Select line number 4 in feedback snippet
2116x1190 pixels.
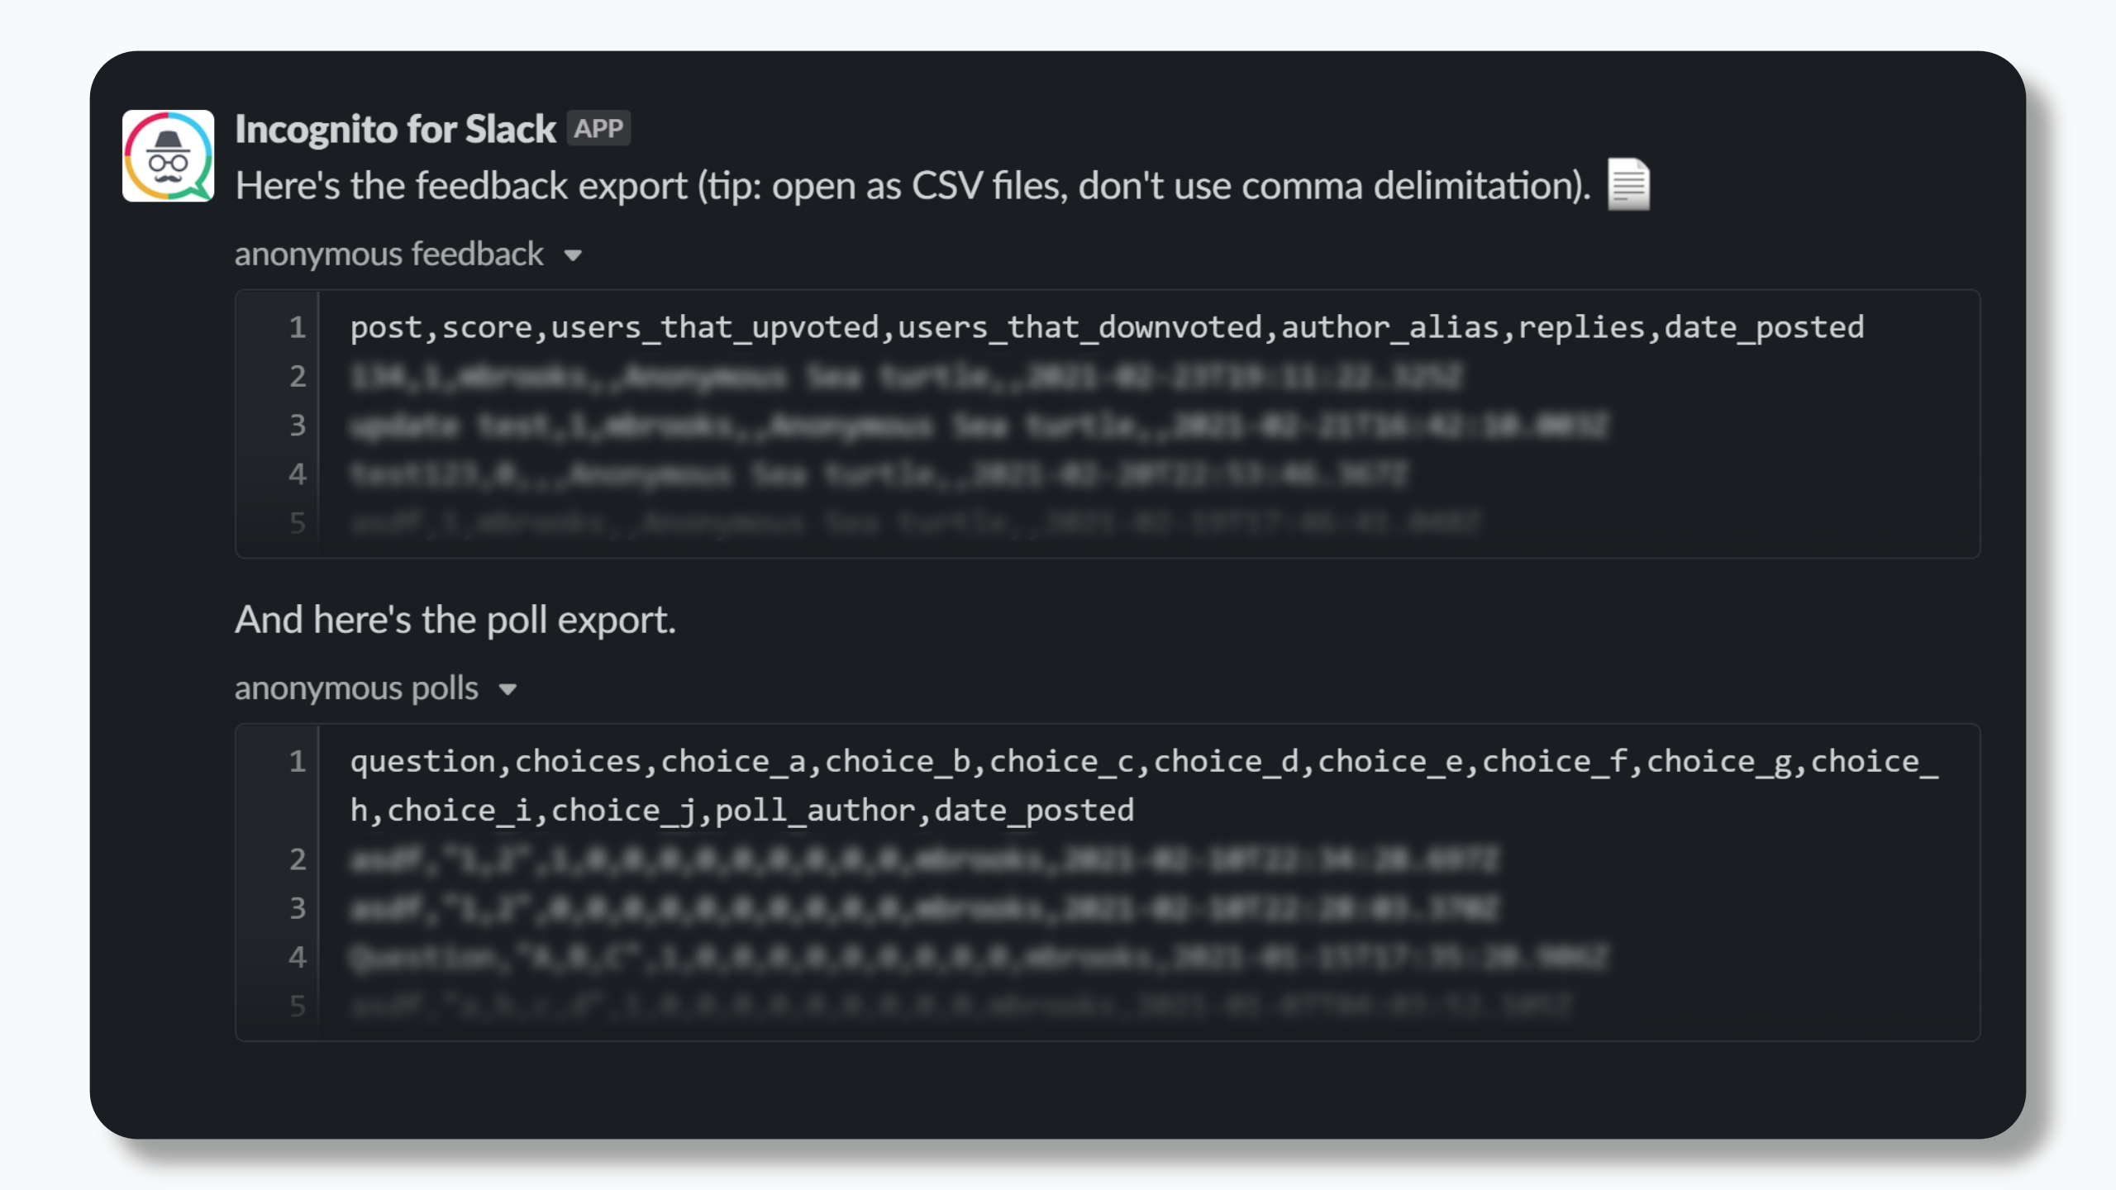point(298,474)
